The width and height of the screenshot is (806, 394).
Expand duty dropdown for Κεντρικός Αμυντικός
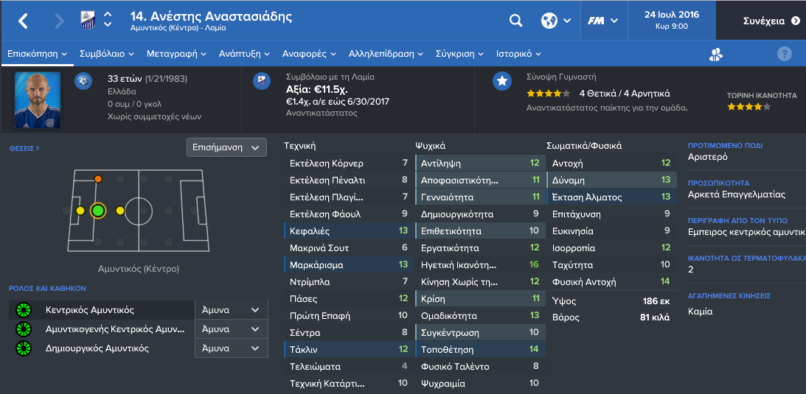click(x=232, y=310)
